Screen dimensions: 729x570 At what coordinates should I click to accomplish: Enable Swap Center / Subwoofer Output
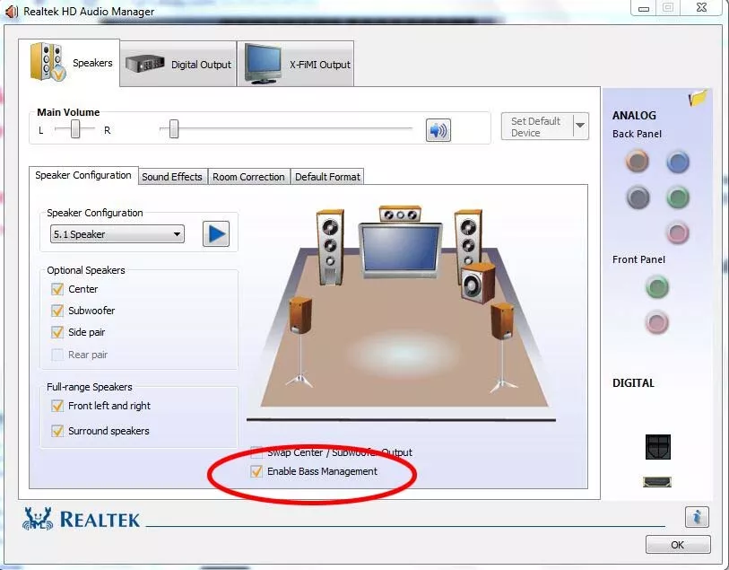pos(256,452)
